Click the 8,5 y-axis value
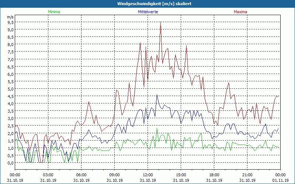Viewport: 295px width, 184px height. (11, 37)
